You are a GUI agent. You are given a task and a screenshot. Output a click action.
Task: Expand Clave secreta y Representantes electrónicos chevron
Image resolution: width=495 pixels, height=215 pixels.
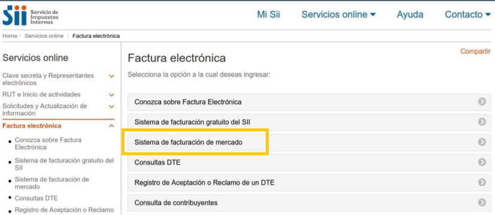click(x=111, y=76)
